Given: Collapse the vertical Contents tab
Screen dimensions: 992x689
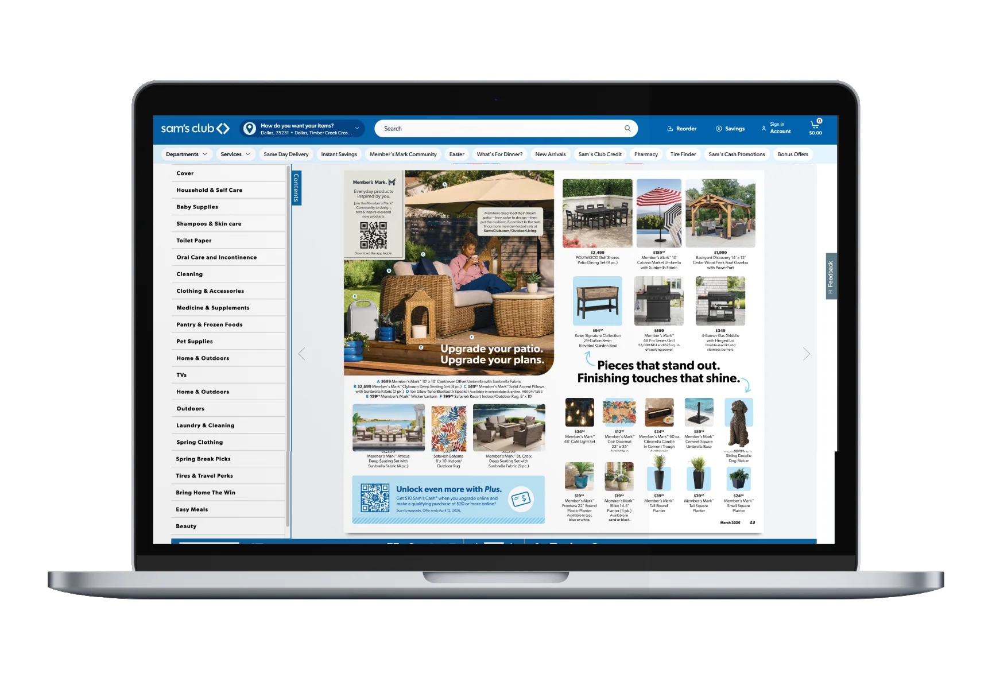Looking at the screenshot, I should point(296,188).
